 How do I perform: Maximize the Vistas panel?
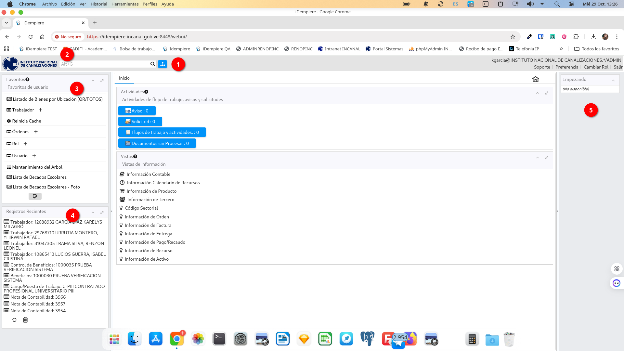(547, 158)
